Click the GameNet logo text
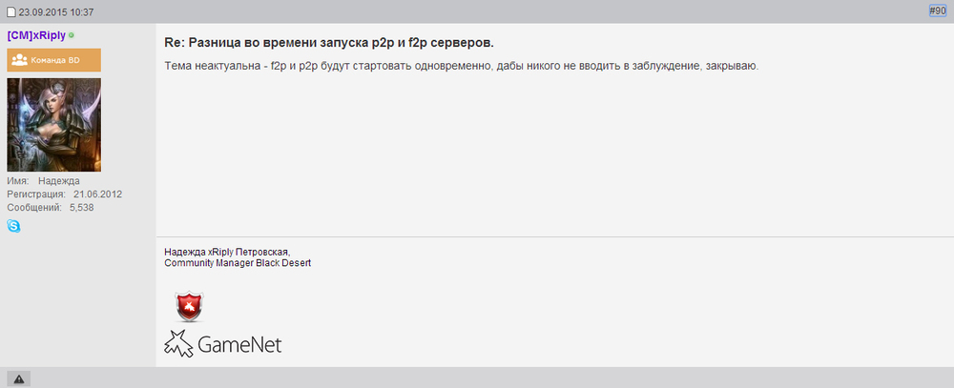Image resolution: width=954 pixels, height=388 pixels. (239, 344)
